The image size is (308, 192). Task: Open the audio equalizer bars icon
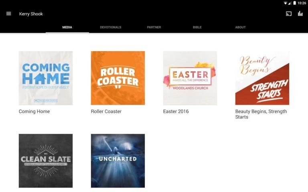[x=300, y=14]
